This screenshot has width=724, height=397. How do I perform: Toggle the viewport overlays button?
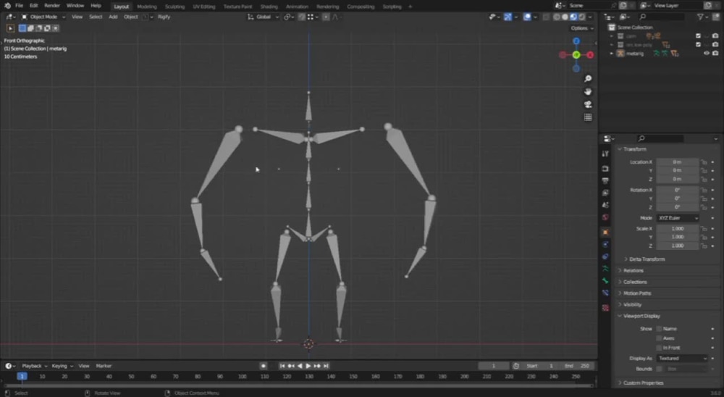pyautogui.click(x=527, y=17)
